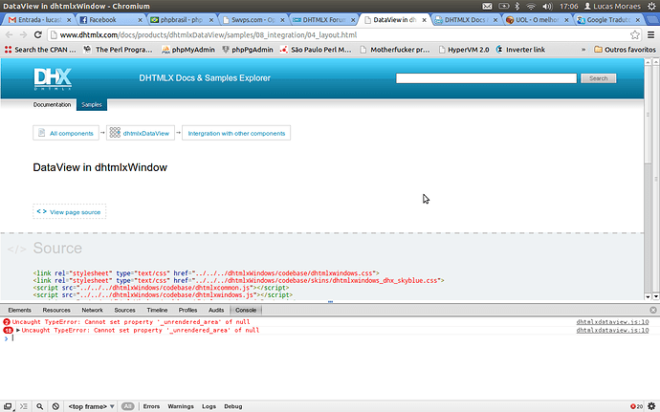
Task: Click the browser forward arrow
Action: point(23,35)
